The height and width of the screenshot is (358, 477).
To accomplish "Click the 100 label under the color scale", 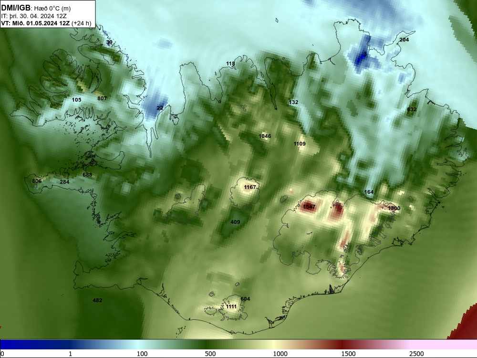I will 142,354.
